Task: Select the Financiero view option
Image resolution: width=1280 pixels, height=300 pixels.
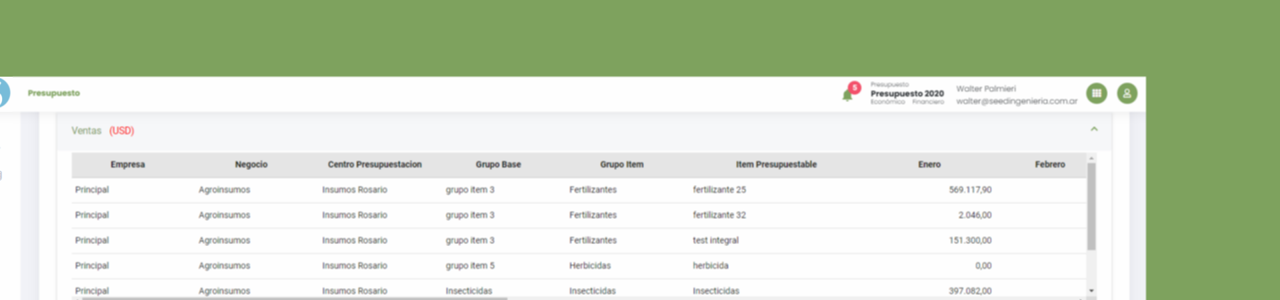Action: pyautogui.click(x=928, y=102)
